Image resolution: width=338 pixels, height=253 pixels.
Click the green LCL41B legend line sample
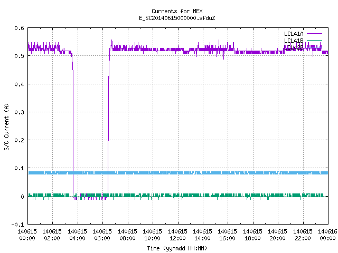(314, 40)
